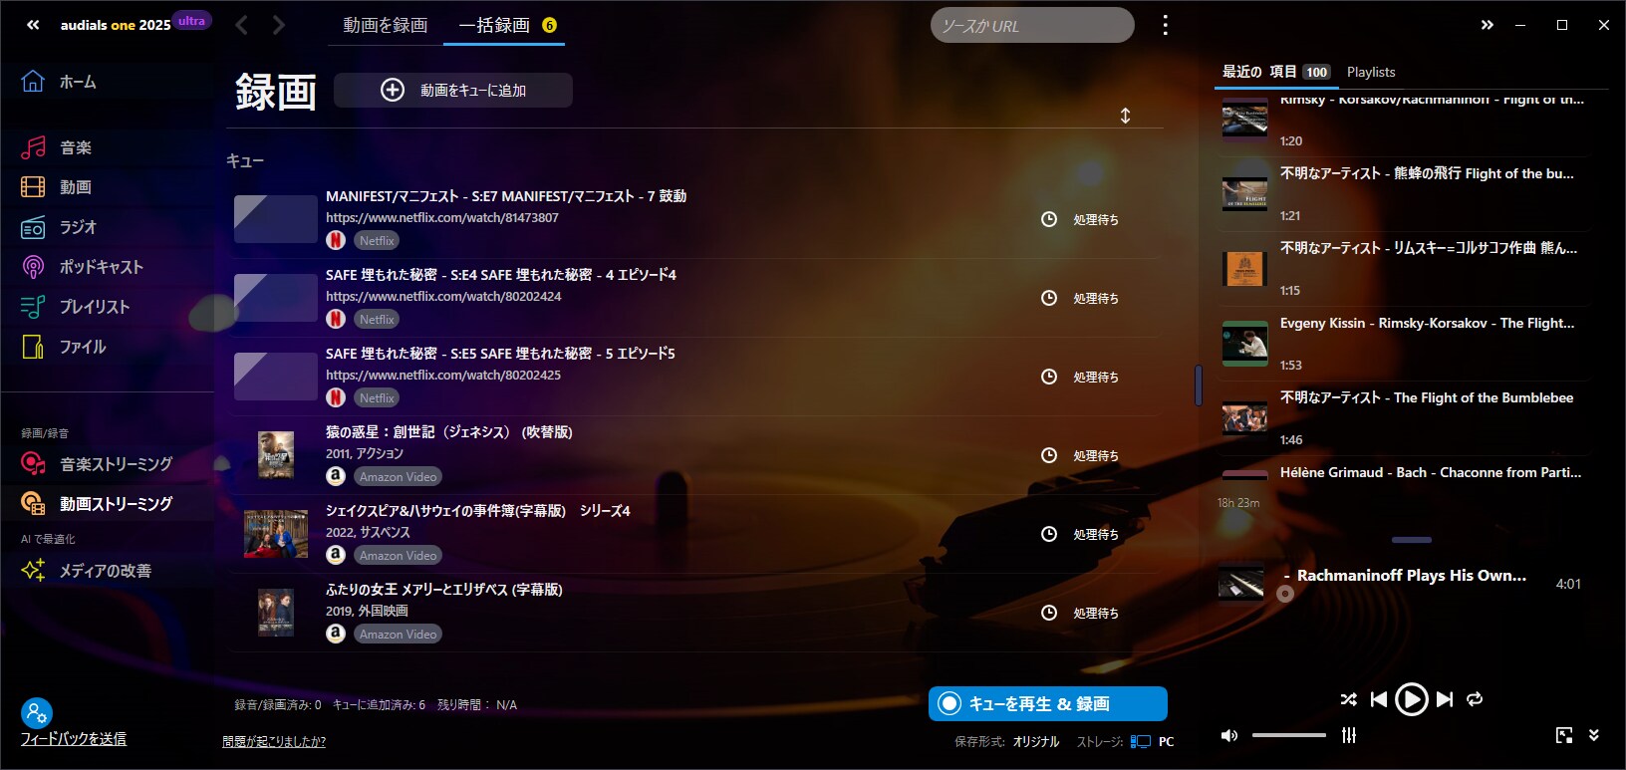Click Amazon icon on 猿の惑星 row
This screenshot has width=1626, height=770.
pyautogui.click(x=336, y=476)
